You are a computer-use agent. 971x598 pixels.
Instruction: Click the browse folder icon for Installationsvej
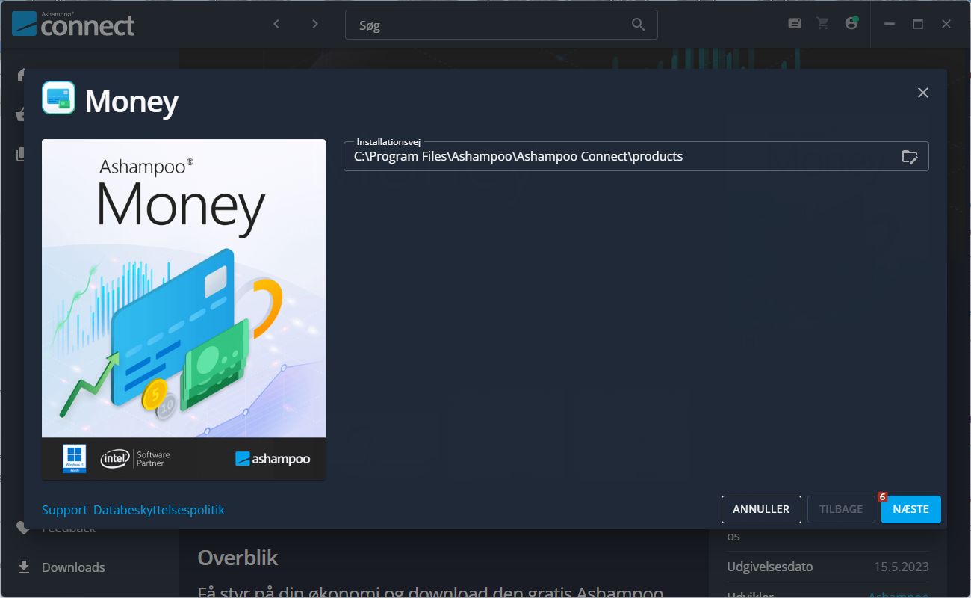click(909, 157)
